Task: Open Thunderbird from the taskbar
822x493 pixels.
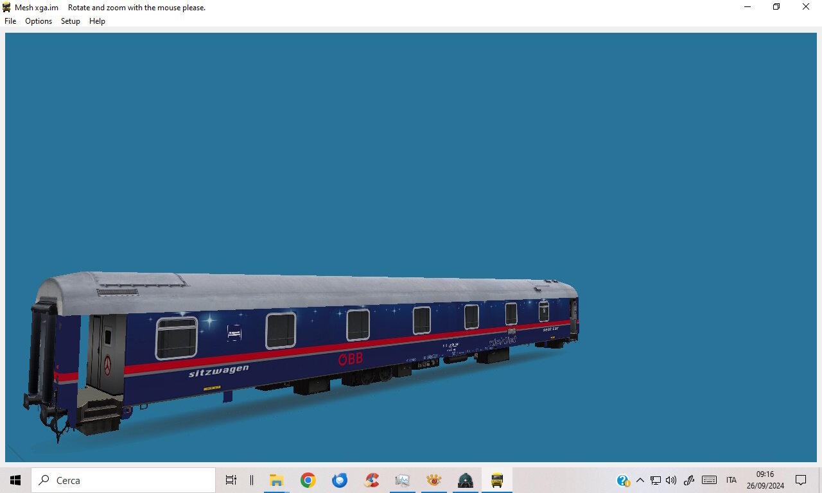Action: pyautogui.click(x=340, y=480)
